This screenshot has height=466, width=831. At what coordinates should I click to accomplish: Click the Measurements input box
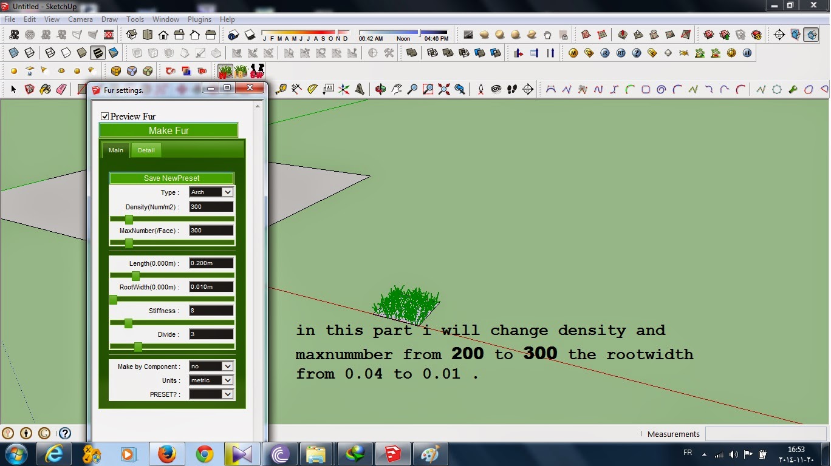click(x=766, y=434)
